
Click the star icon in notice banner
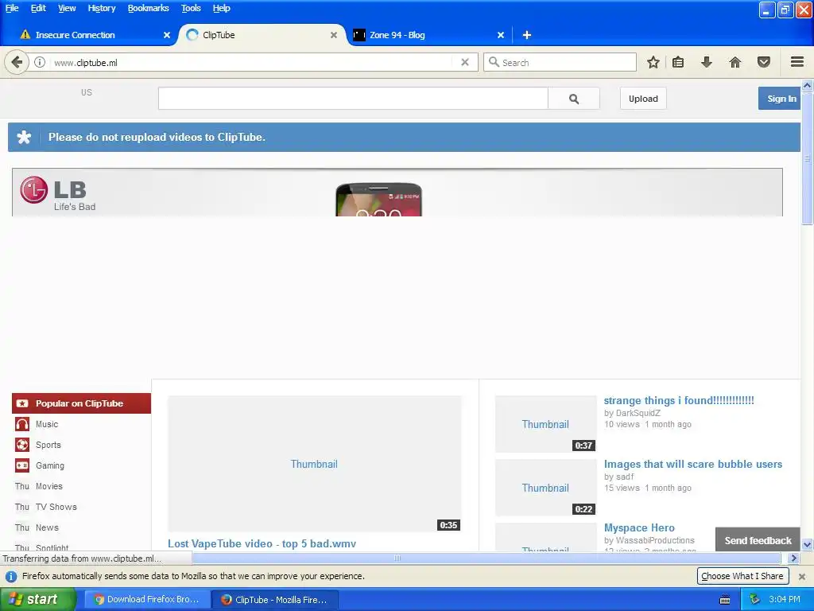pos(24,137)
